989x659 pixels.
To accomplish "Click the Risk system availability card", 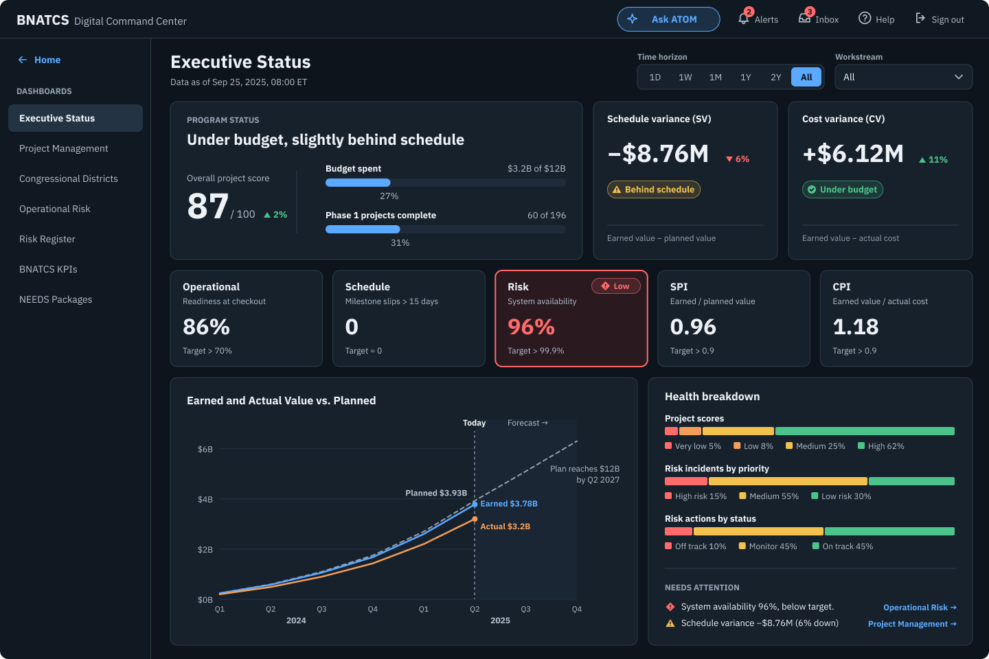I will pyautogui.click(x=571, y=319).
